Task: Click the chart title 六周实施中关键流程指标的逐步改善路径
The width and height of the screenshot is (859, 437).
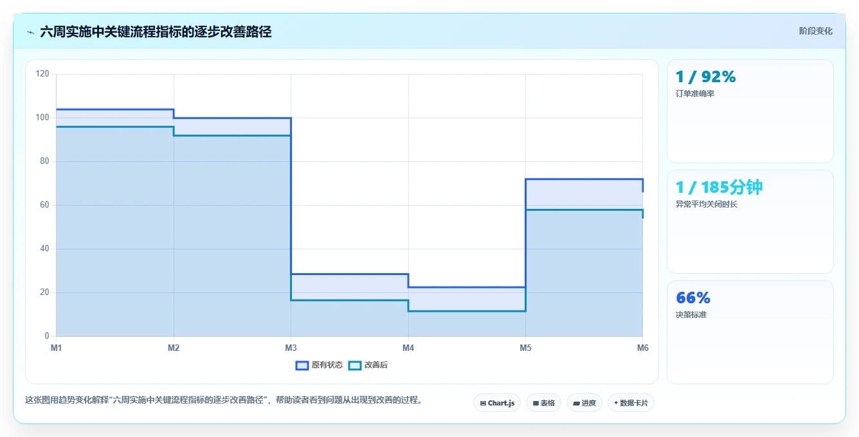Action: [156, 31]
